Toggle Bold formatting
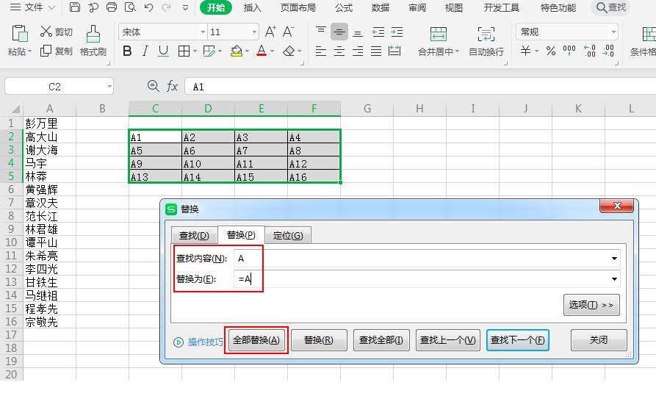Screen dimensions: 656x396 127,51
